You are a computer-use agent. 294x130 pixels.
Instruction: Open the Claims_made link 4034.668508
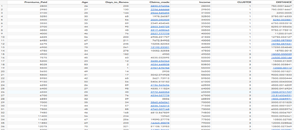click(x=160, y=64)
